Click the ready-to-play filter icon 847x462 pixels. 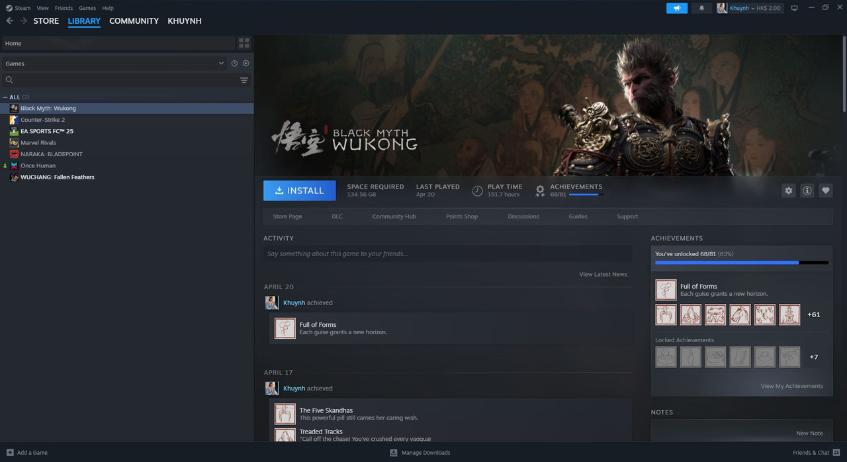click(x=245, y=64)
